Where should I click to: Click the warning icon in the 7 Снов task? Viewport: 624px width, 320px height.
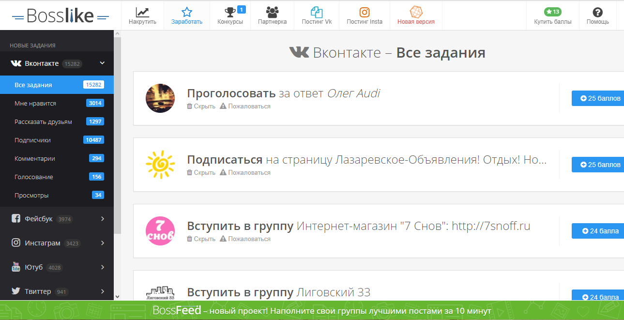(223, 239)
